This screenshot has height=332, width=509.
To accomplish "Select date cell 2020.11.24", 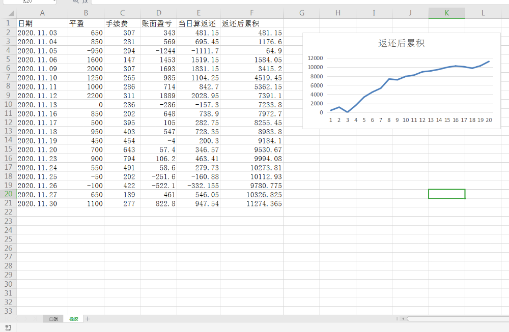I will [x=42, y=168].
